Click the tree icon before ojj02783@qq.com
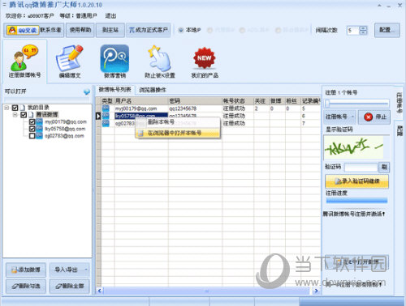This screenshot has height=306, width=406. (40, 135)
